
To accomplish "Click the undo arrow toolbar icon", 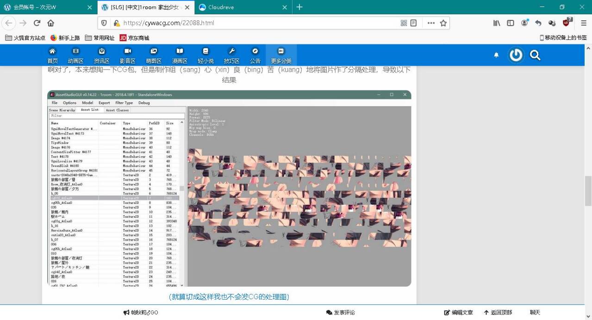I will [538, 23].
